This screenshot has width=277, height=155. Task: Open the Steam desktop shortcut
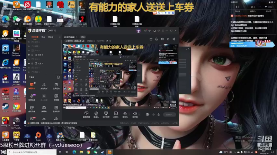5,107
